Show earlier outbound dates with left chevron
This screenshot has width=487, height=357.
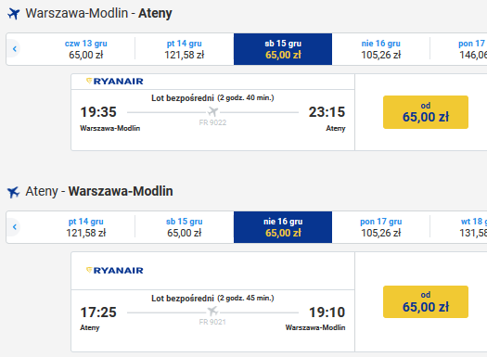tap(14, 49)
